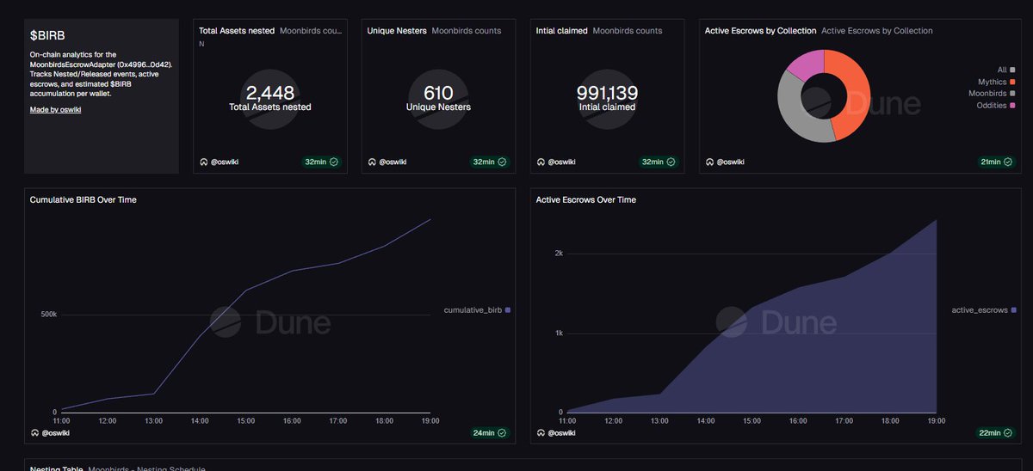
Task: Click checkmark icon on 22min badge
Action: click(1008, 432)
